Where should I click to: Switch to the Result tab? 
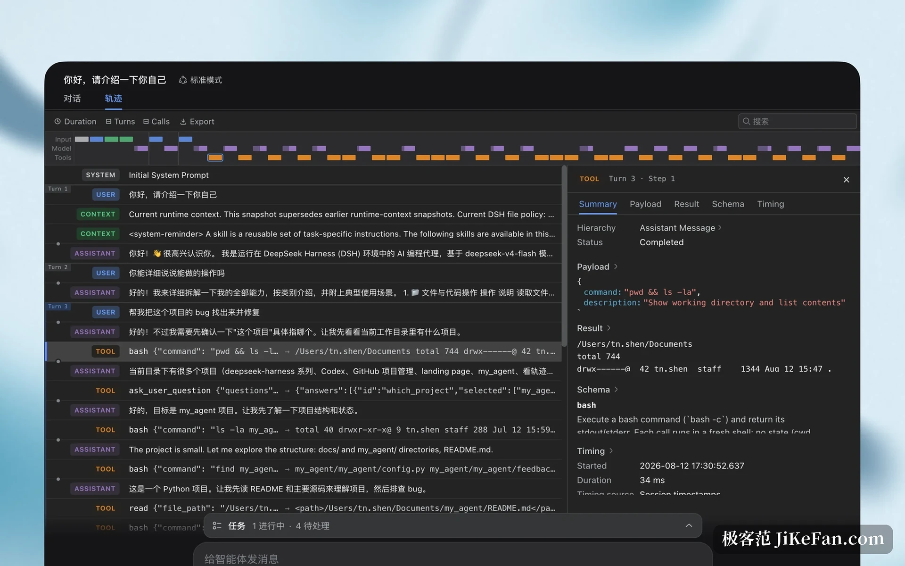pyautogui.click(x=686, y=204)
